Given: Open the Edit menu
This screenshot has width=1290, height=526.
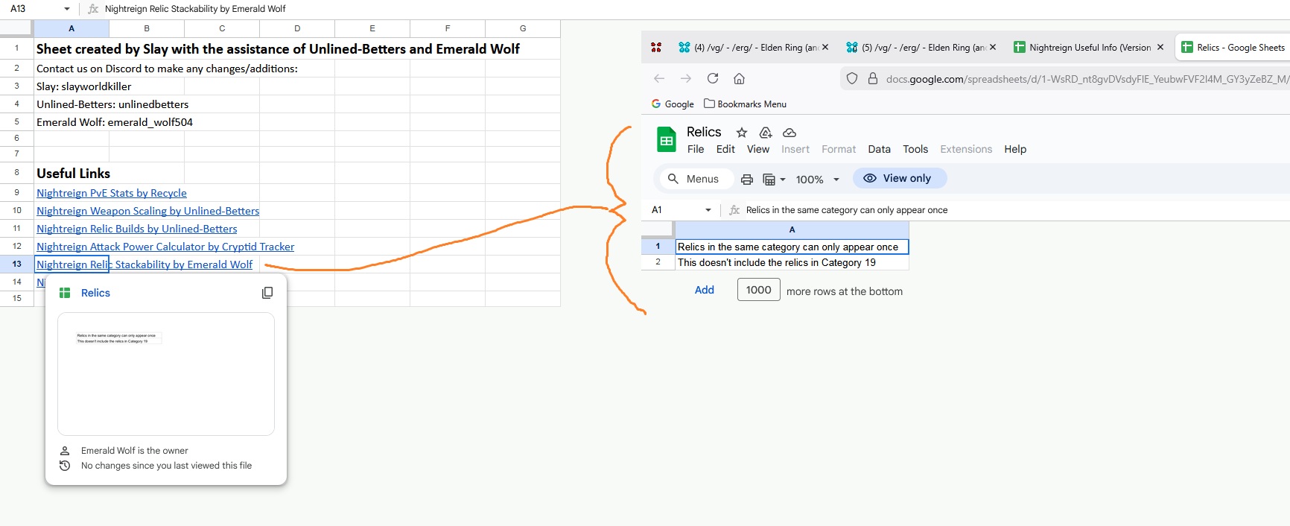Looking at the screenshot, I should pos(725,149).
